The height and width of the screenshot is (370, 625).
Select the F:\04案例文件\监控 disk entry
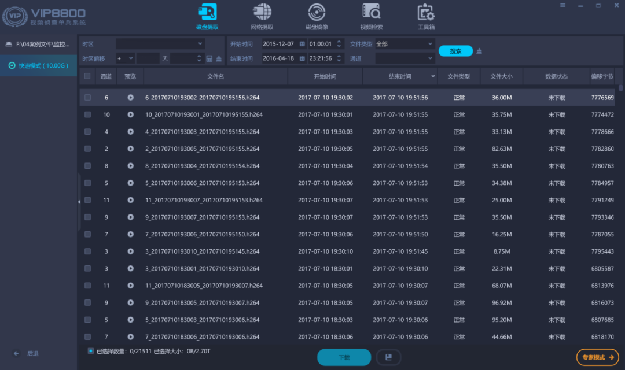coord(38,44)
